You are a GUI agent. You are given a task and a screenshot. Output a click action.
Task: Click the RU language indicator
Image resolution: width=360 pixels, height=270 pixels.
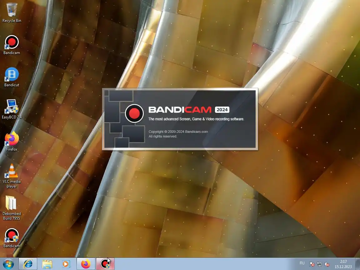tap(302, 263)
